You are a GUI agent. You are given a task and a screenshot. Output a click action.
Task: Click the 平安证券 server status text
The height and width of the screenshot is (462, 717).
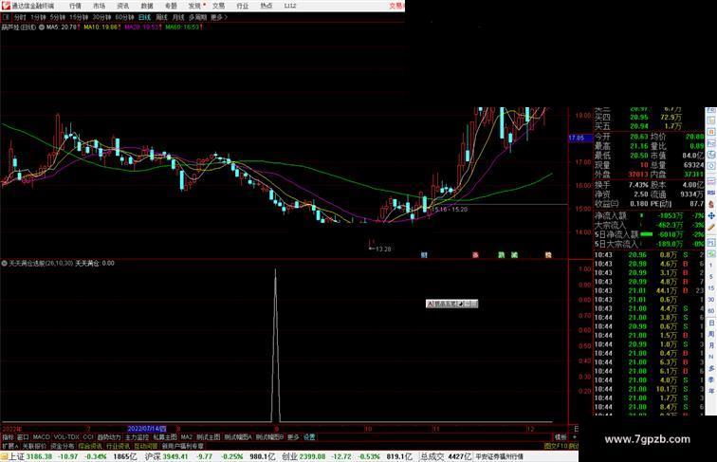pyautogui.click(x=499, y=456)
